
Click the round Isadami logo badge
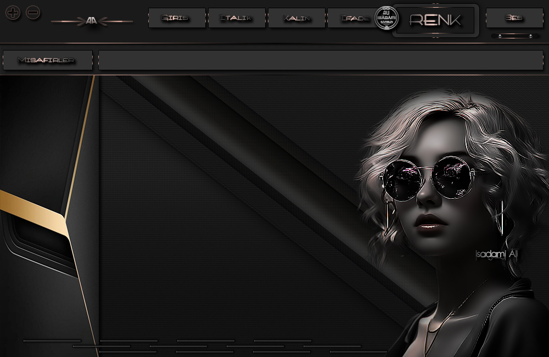coord(386,18)
